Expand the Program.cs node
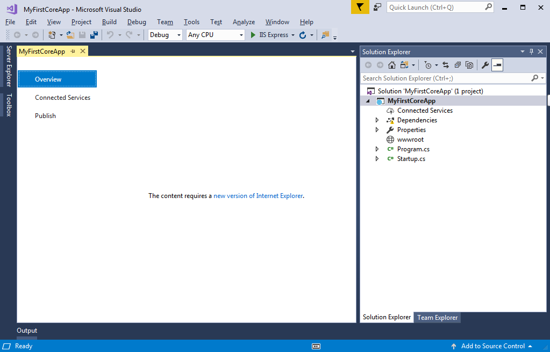 (377, 149)
